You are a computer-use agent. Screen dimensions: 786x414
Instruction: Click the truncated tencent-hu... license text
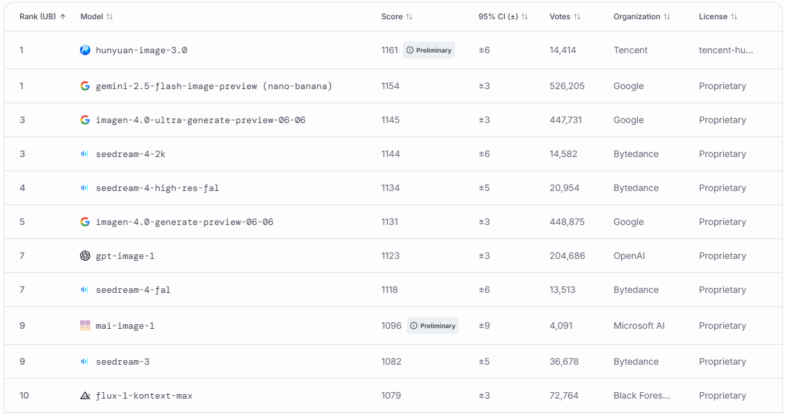pos(726,50)
